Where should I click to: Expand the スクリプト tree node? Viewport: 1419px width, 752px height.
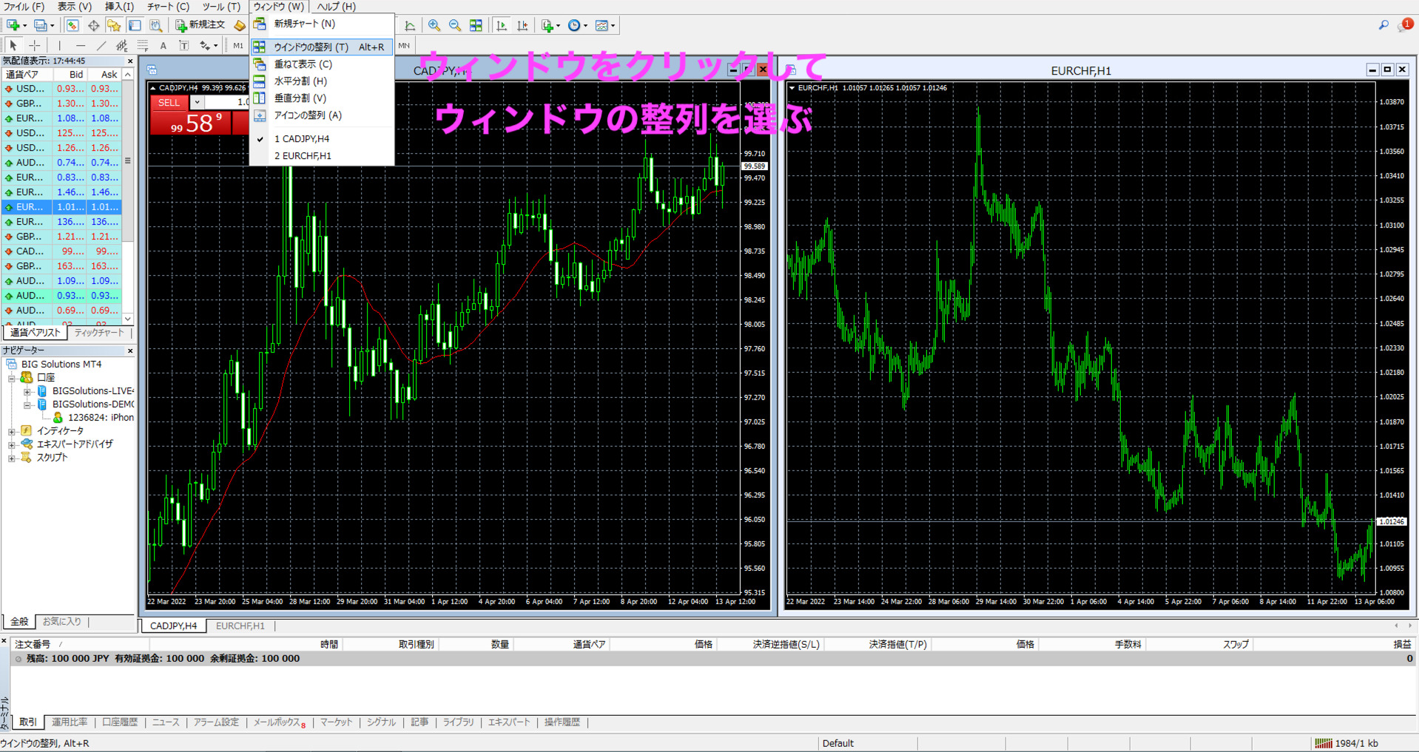12,458
